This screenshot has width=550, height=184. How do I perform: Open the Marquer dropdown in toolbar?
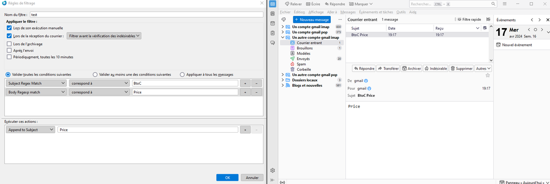(360, 4)
